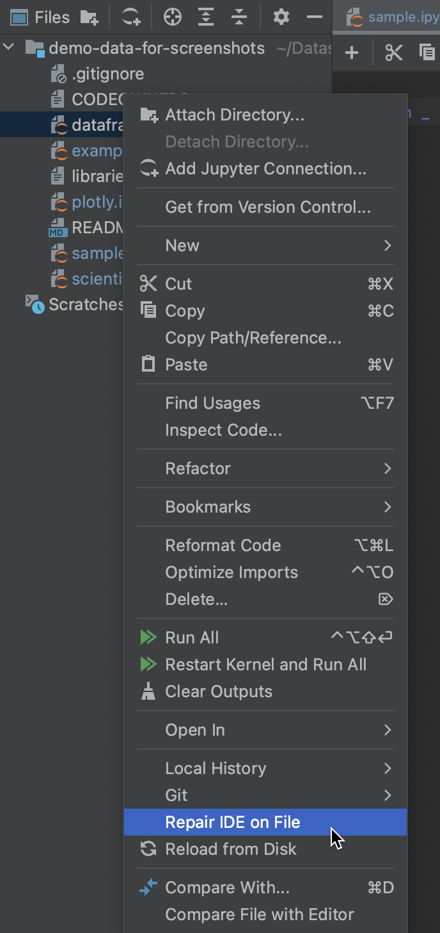Choose Paste from the context menu

click(x=265, y=365)
